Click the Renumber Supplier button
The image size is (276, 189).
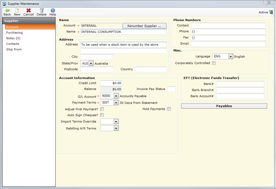coord(144,26)
